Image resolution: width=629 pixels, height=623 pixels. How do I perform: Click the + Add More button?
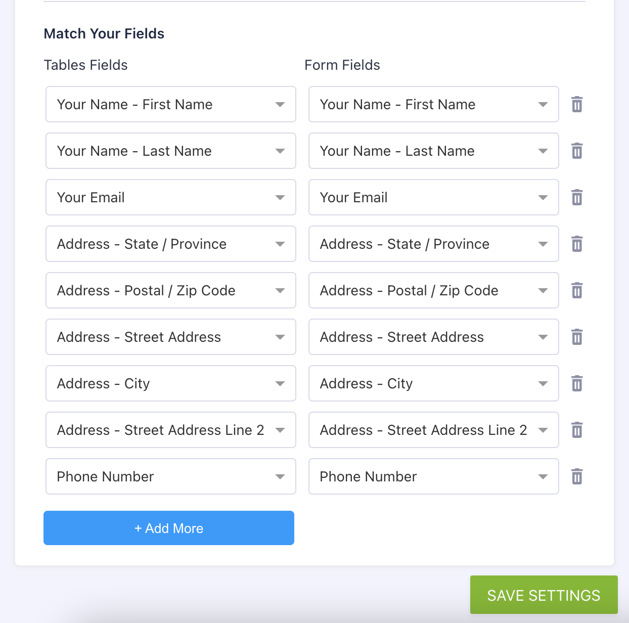(169, 528)
